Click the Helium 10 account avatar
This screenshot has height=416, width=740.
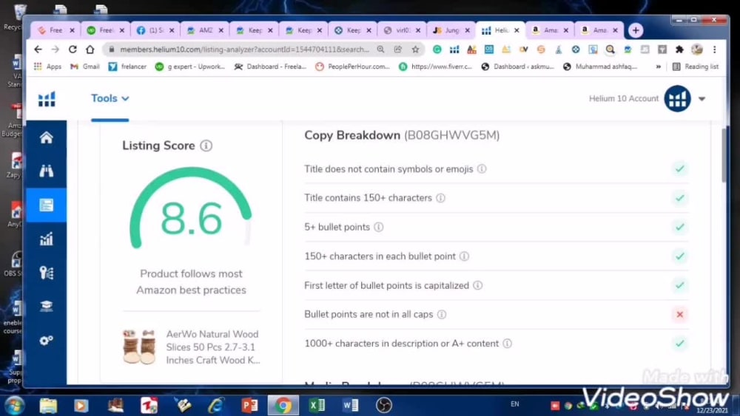677,98
